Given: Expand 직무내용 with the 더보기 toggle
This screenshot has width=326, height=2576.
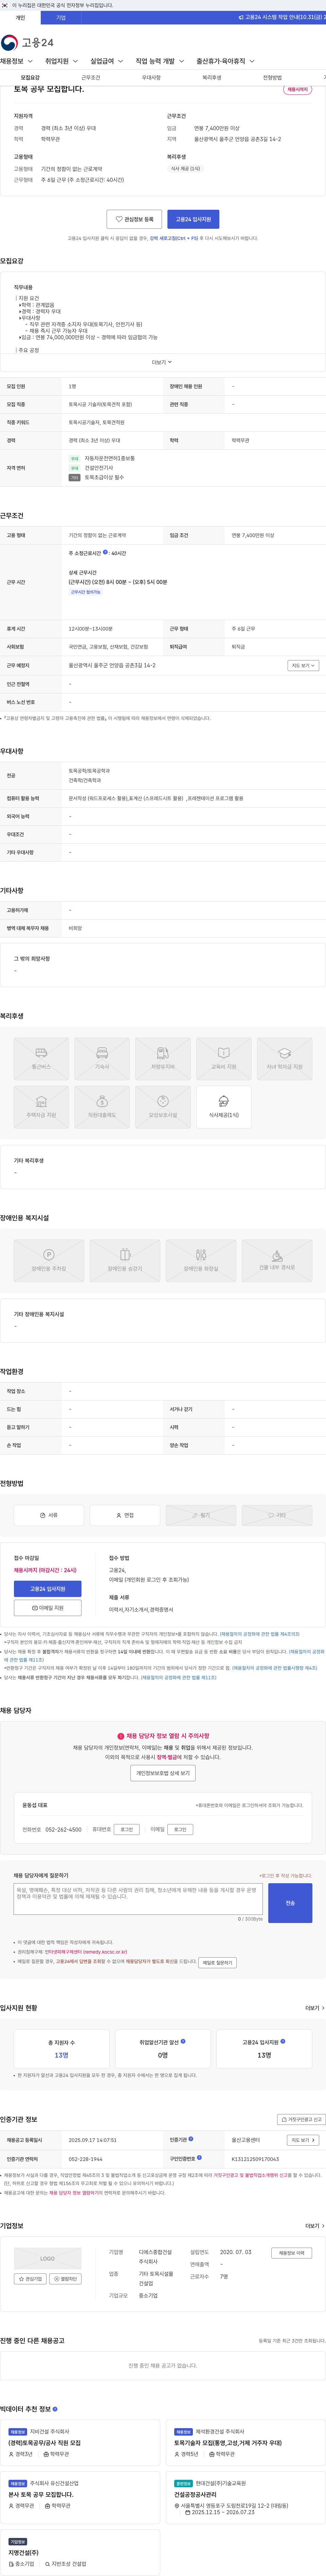Looking at the screenshot, I should (x=162, y=362).
